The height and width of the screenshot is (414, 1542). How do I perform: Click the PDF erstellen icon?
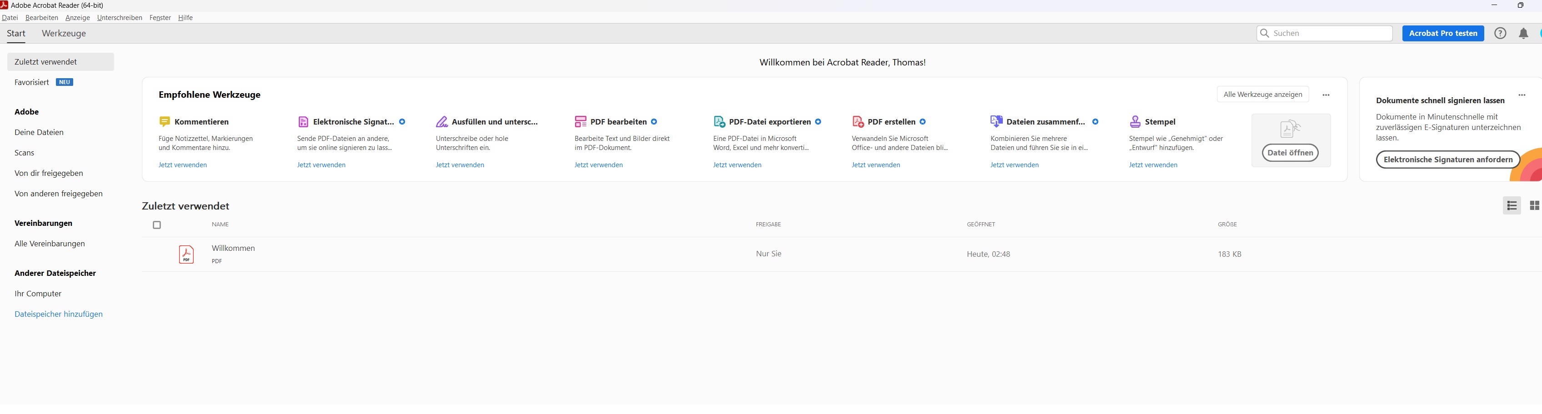pyautogui.click(x=858, y=122)
